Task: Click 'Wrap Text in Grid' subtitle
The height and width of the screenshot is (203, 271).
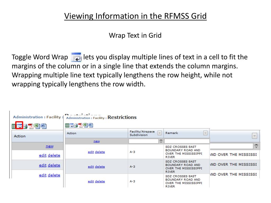Action: [135, 35]
